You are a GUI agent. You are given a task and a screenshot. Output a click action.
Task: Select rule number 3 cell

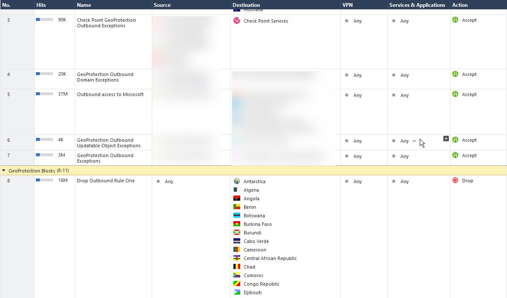pos(17,42)
